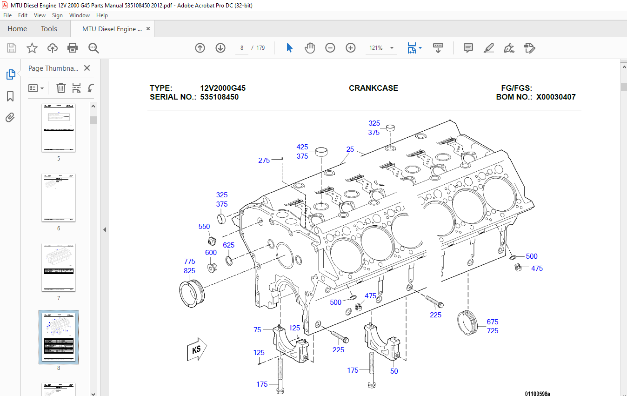Image resolution: width=627 pixels, height=396 pixels.
Task: Click the upload to cloud icon
Action: click(x=53, y=47)
